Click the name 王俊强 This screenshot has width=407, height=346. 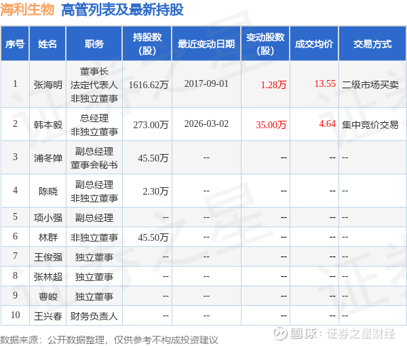[x=47, y=256]
